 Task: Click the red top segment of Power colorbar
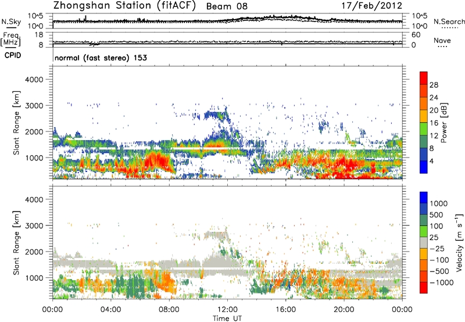(x=424, y=78)
